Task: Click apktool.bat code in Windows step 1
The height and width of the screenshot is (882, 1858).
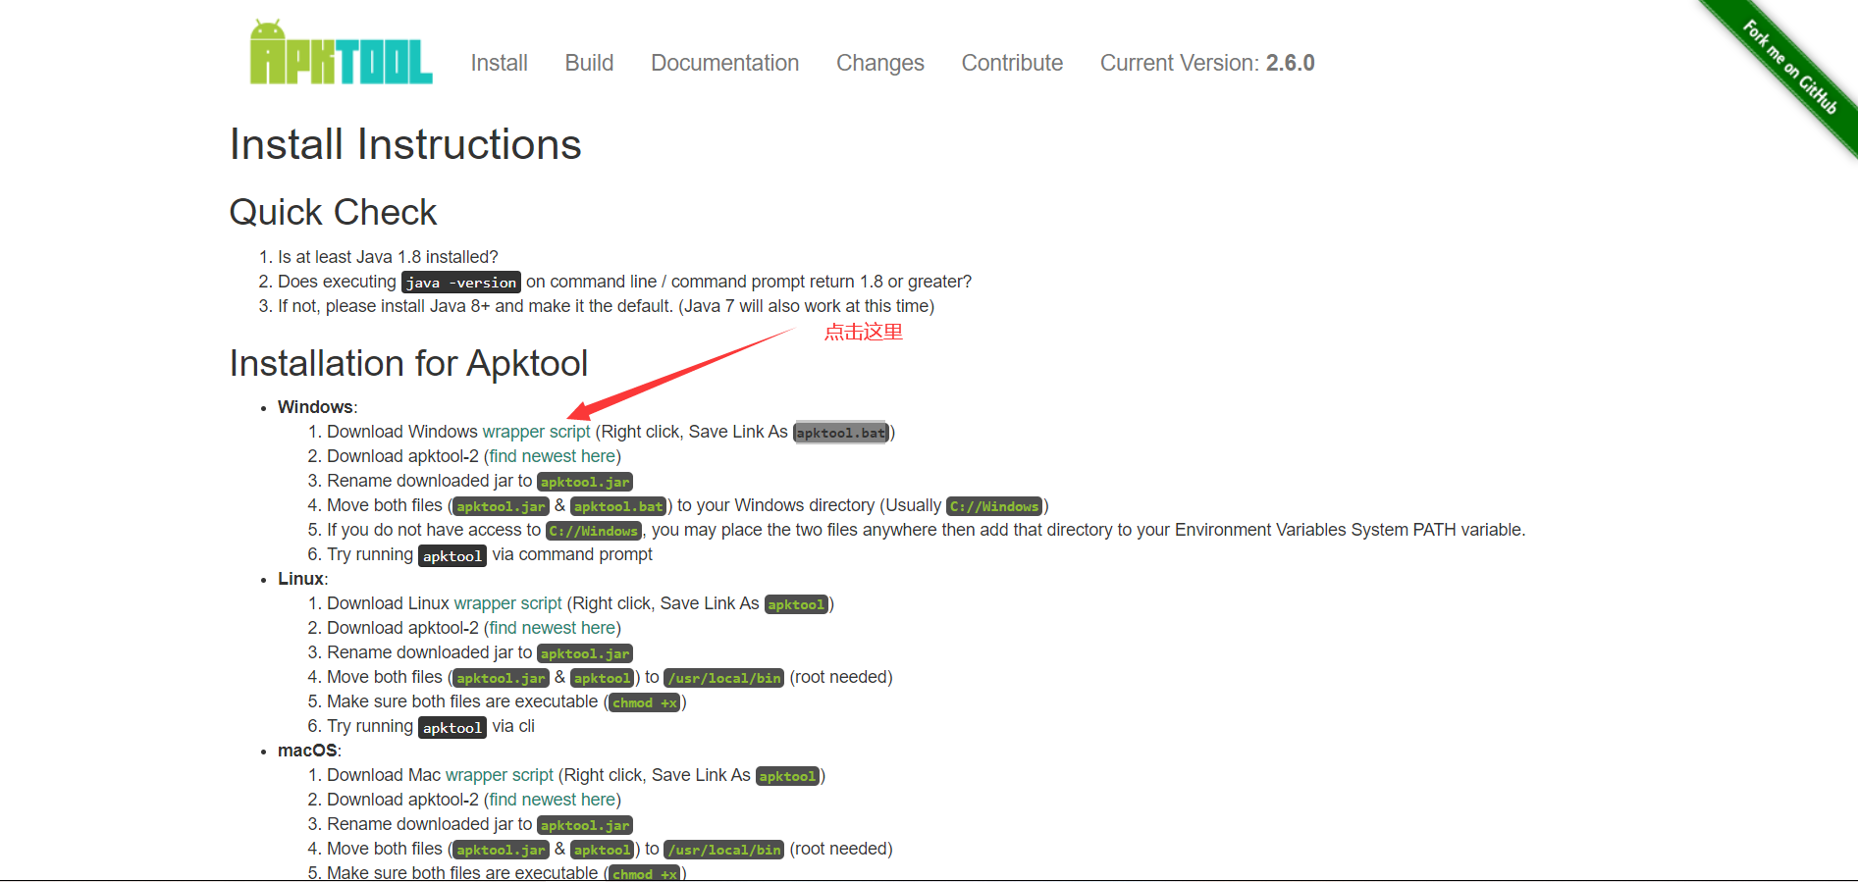Action: click(x=841, y=433)
